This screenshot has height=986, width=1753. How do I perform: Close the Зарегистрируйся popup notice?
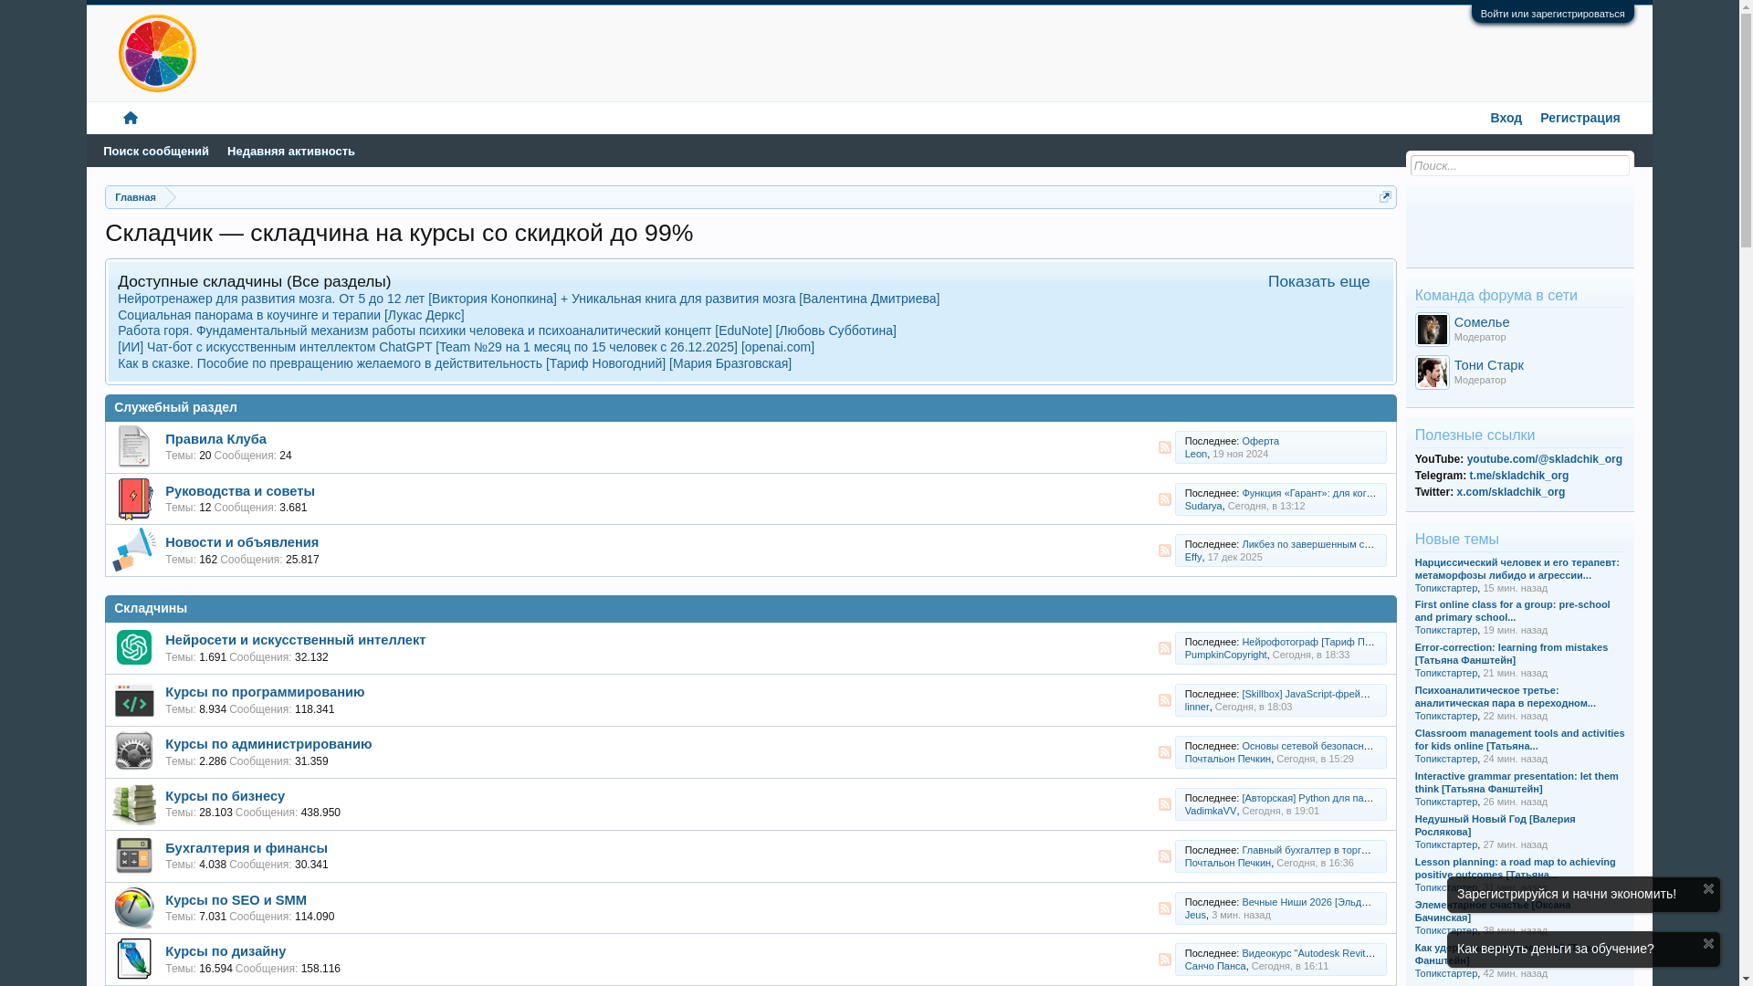point(1708,888)
